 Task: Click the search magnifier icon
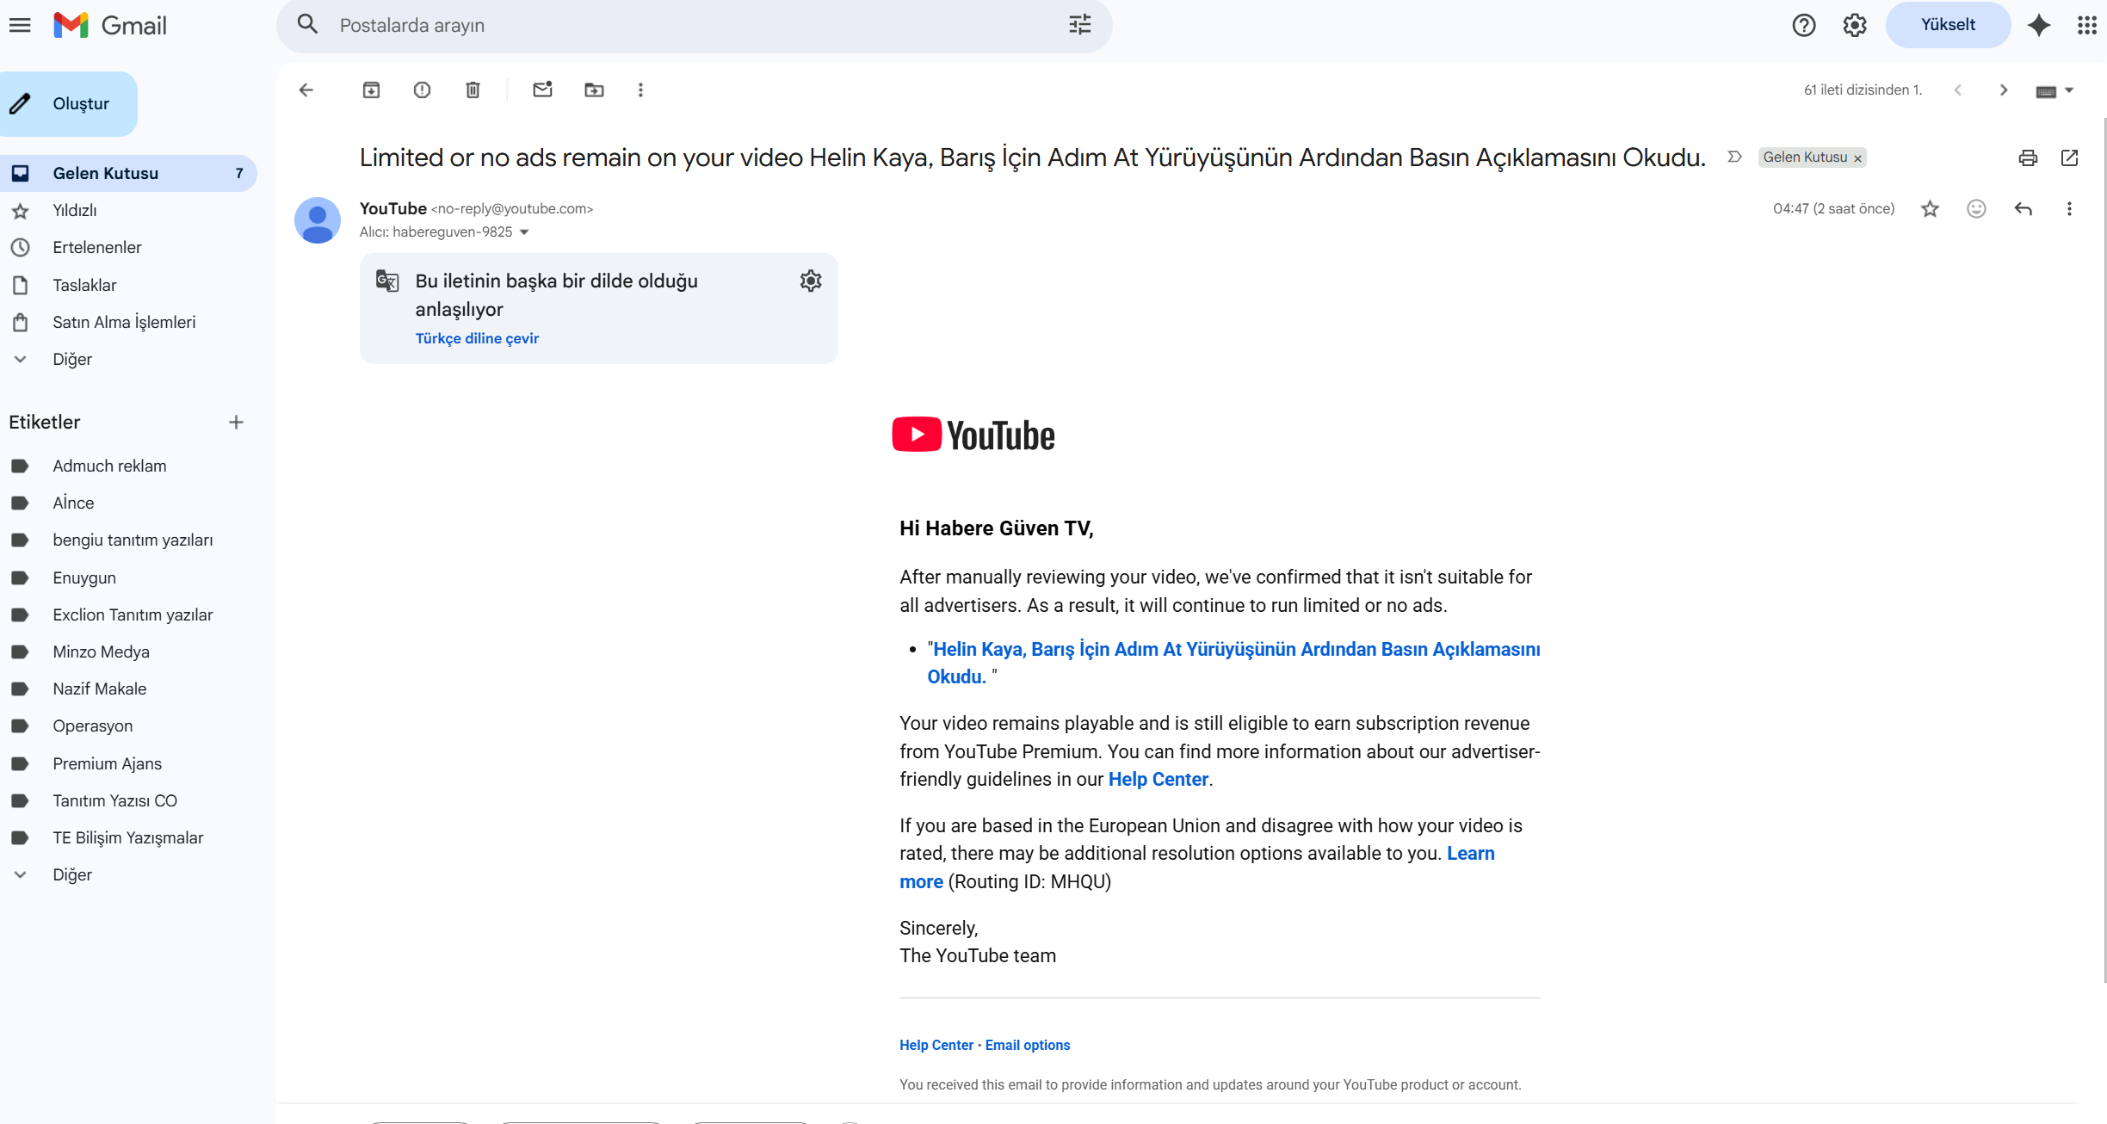[x=307, y=24]
